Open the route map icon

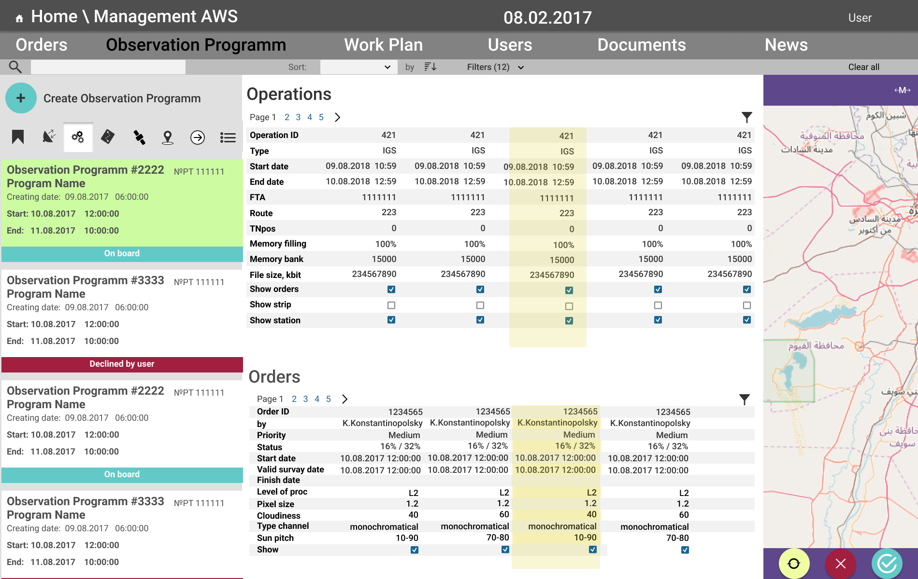(x=108, y=137)
